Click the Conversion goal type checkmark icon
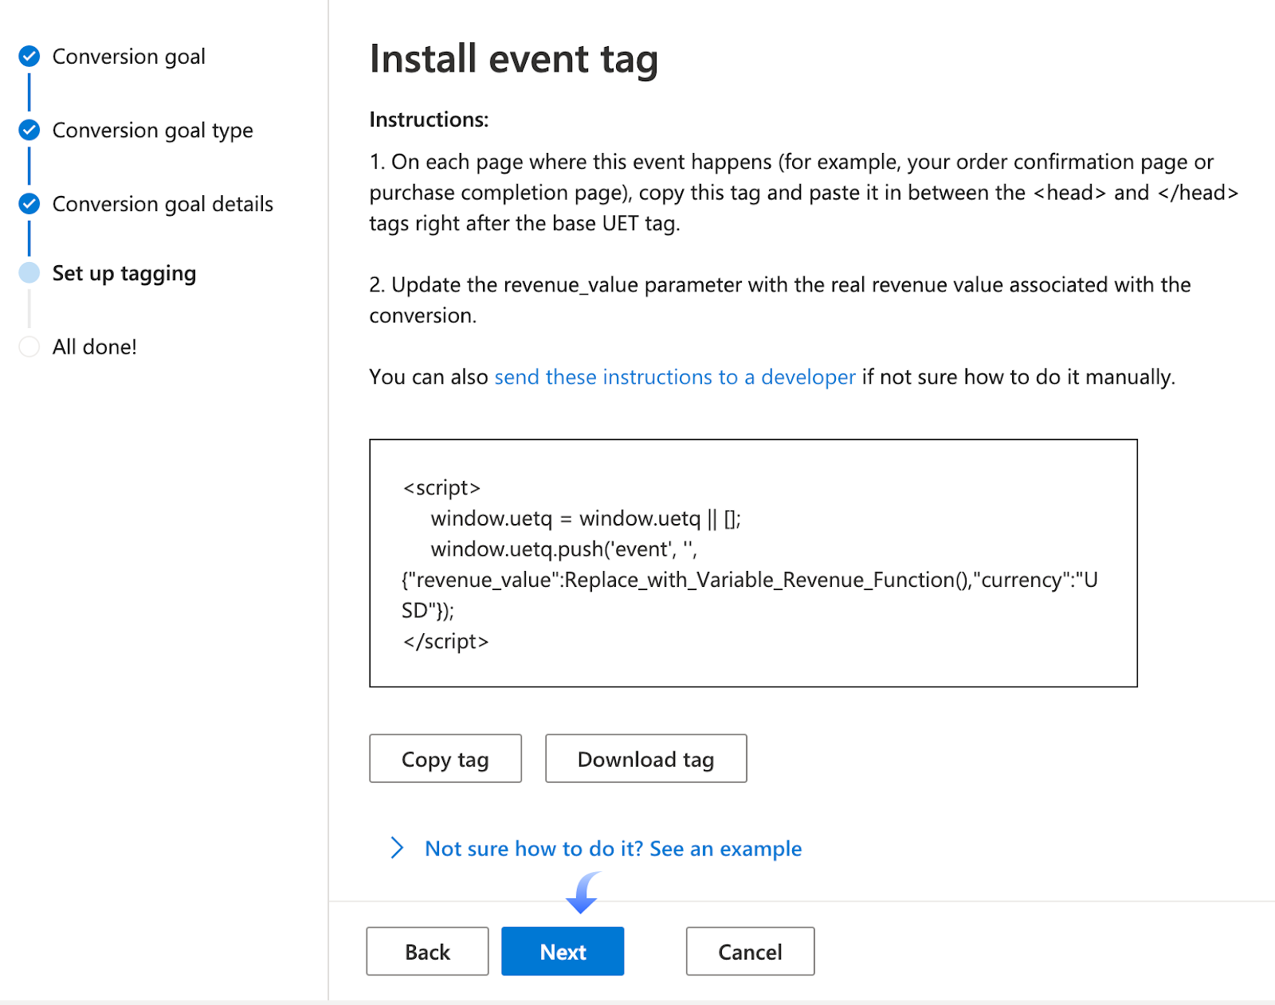 29,130
